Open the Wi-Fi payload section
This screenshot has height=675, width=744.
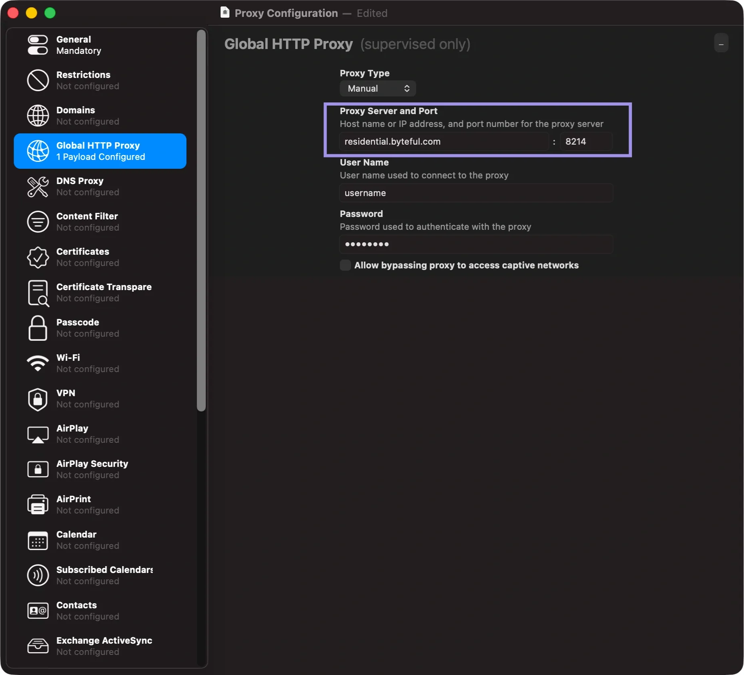[100, 363]
